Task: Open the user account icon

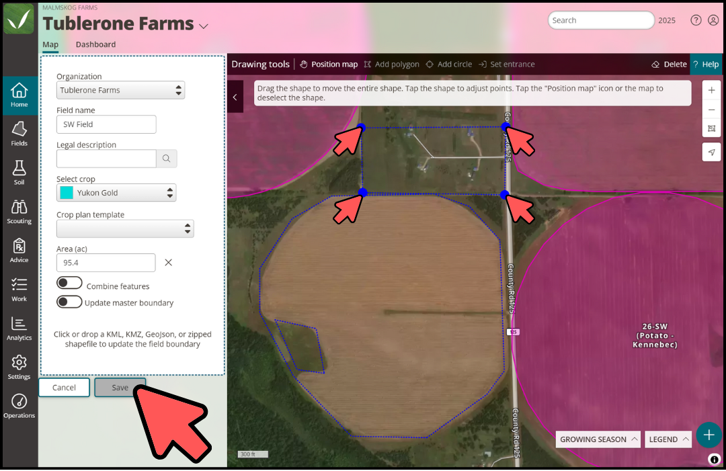Action: [713, 20]
